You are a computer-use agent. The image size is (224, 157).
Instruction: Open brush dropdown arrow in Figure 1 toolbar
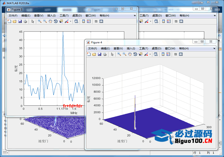coord(71,21)
